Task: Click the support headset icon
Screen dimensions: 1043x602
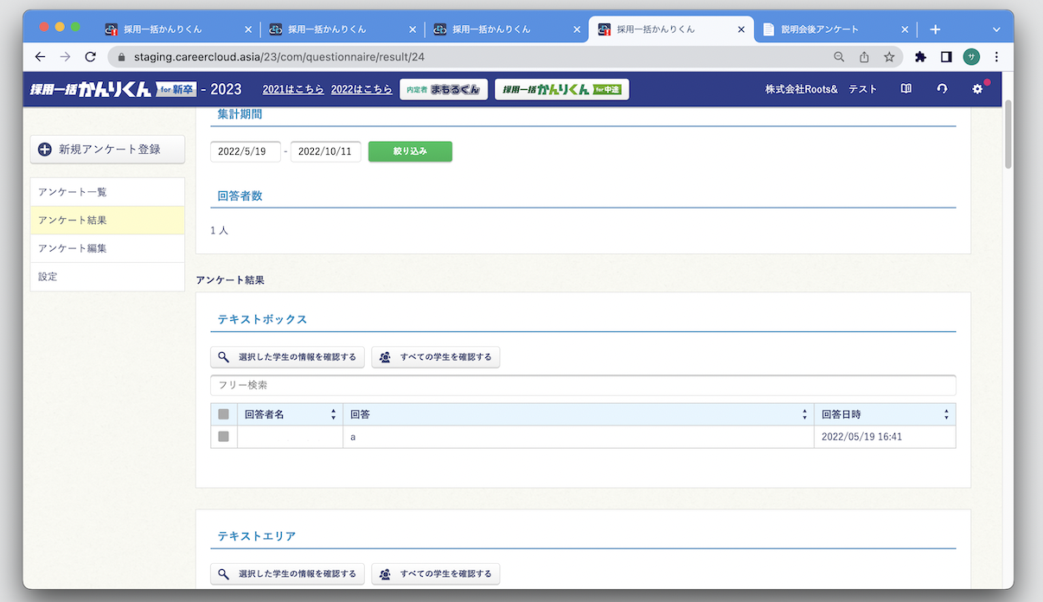Action: coord(942,89)
